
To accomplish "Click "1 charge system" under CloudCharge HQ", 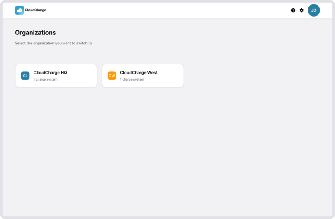I will click(45, 79).
